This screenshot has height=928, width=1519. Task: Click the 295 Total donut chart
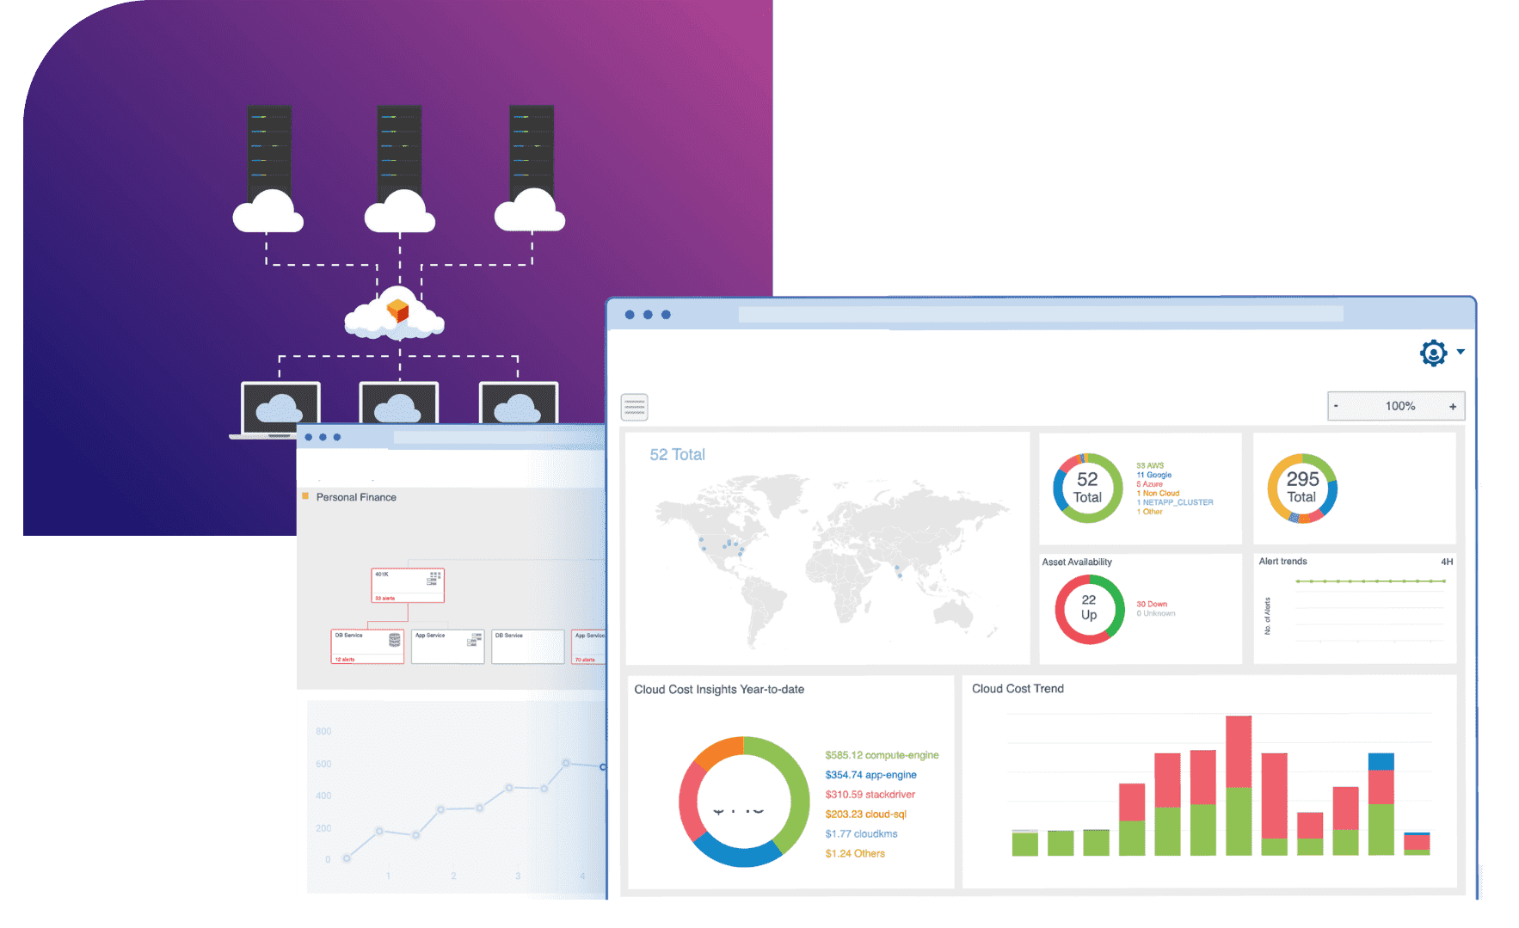1302,489
